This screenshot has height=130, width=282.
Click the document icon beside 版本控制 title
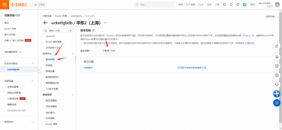click(93, 30)
